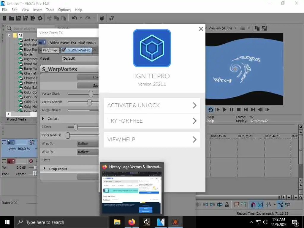Adjust the Vortex Speed slider handle
This screenshot has width=304, height=228.
pos(89,102)
